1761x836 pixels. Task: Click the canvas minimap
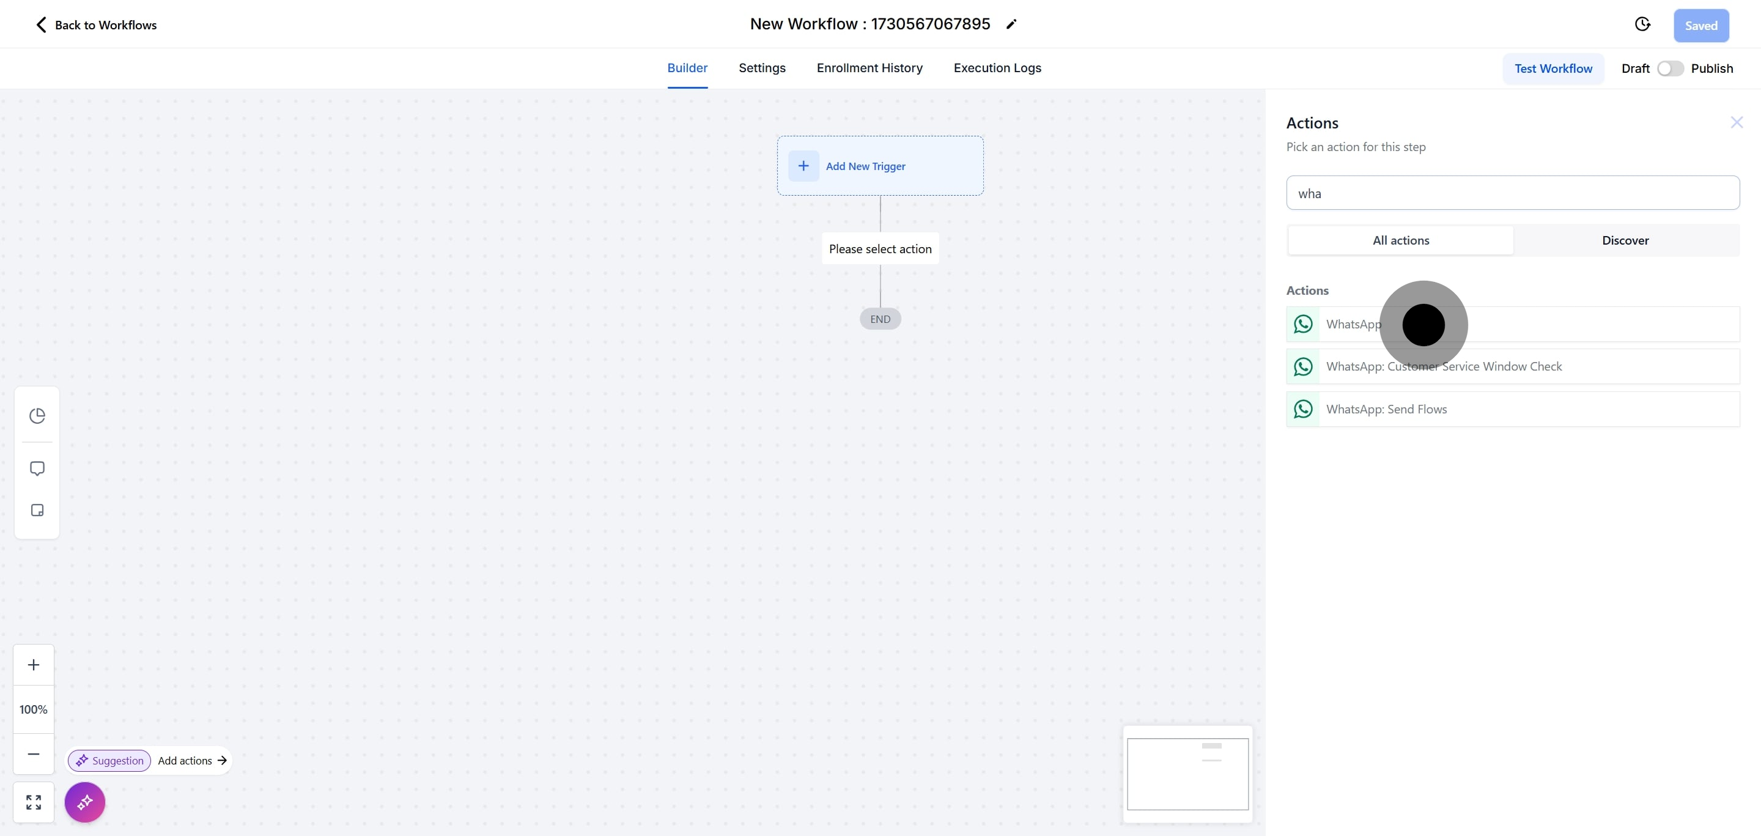[1187, 774]
